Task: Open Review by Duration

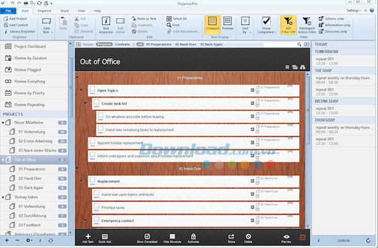Action: point(34,58)
